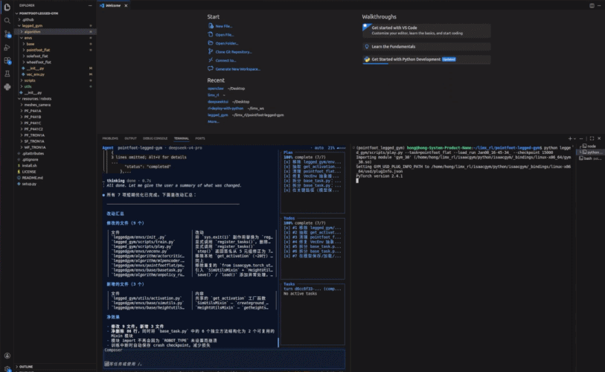Expand the wheelfoot_flat folder
This screenshot has height=372, width=605.
[x=39, y=62]
